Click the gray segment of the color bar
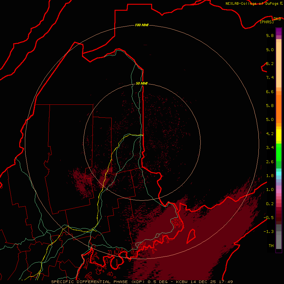This screenshot has height=284, width=284. pyautogui.click(x=279, y=237)
